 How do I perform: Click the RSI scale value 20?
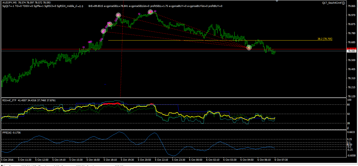pos(349,123)
